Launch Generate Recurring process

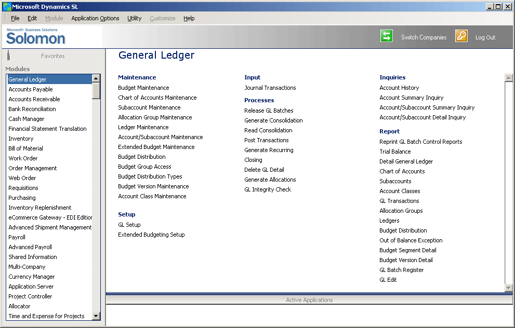pyautogui.click(x=269, y=150)
